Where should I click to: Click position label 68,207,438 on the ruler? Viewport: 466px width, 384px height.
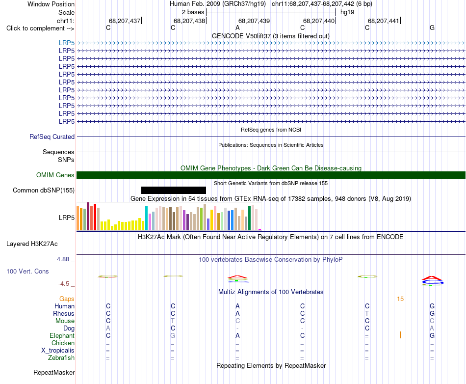pos(189,21)
